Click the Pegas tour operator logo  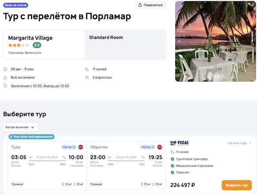[179, 143]
